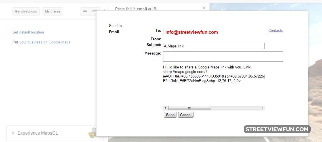Close the Paste link popup

(204, 8)
